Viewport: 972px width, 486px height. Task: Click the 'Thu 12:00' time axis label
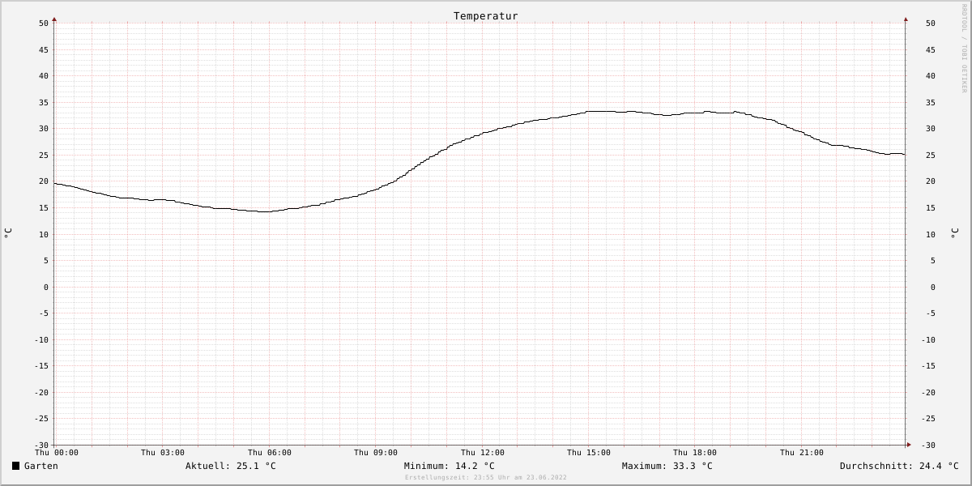click(483, 453)
